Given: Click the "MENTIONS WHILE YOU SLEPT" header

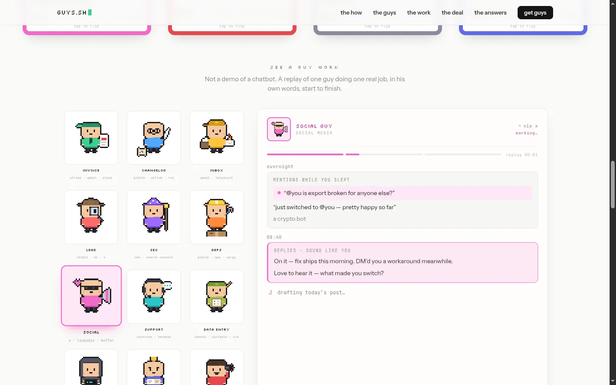Looking at the screenshot, I should (x=311, y=180).
